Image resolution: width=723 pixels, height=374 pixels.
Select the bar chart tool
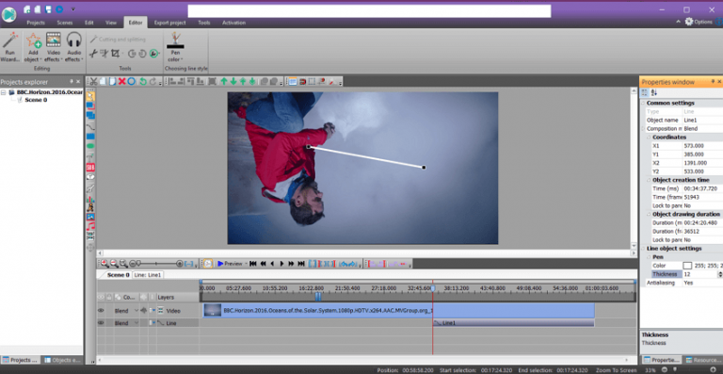coord(90,198)
